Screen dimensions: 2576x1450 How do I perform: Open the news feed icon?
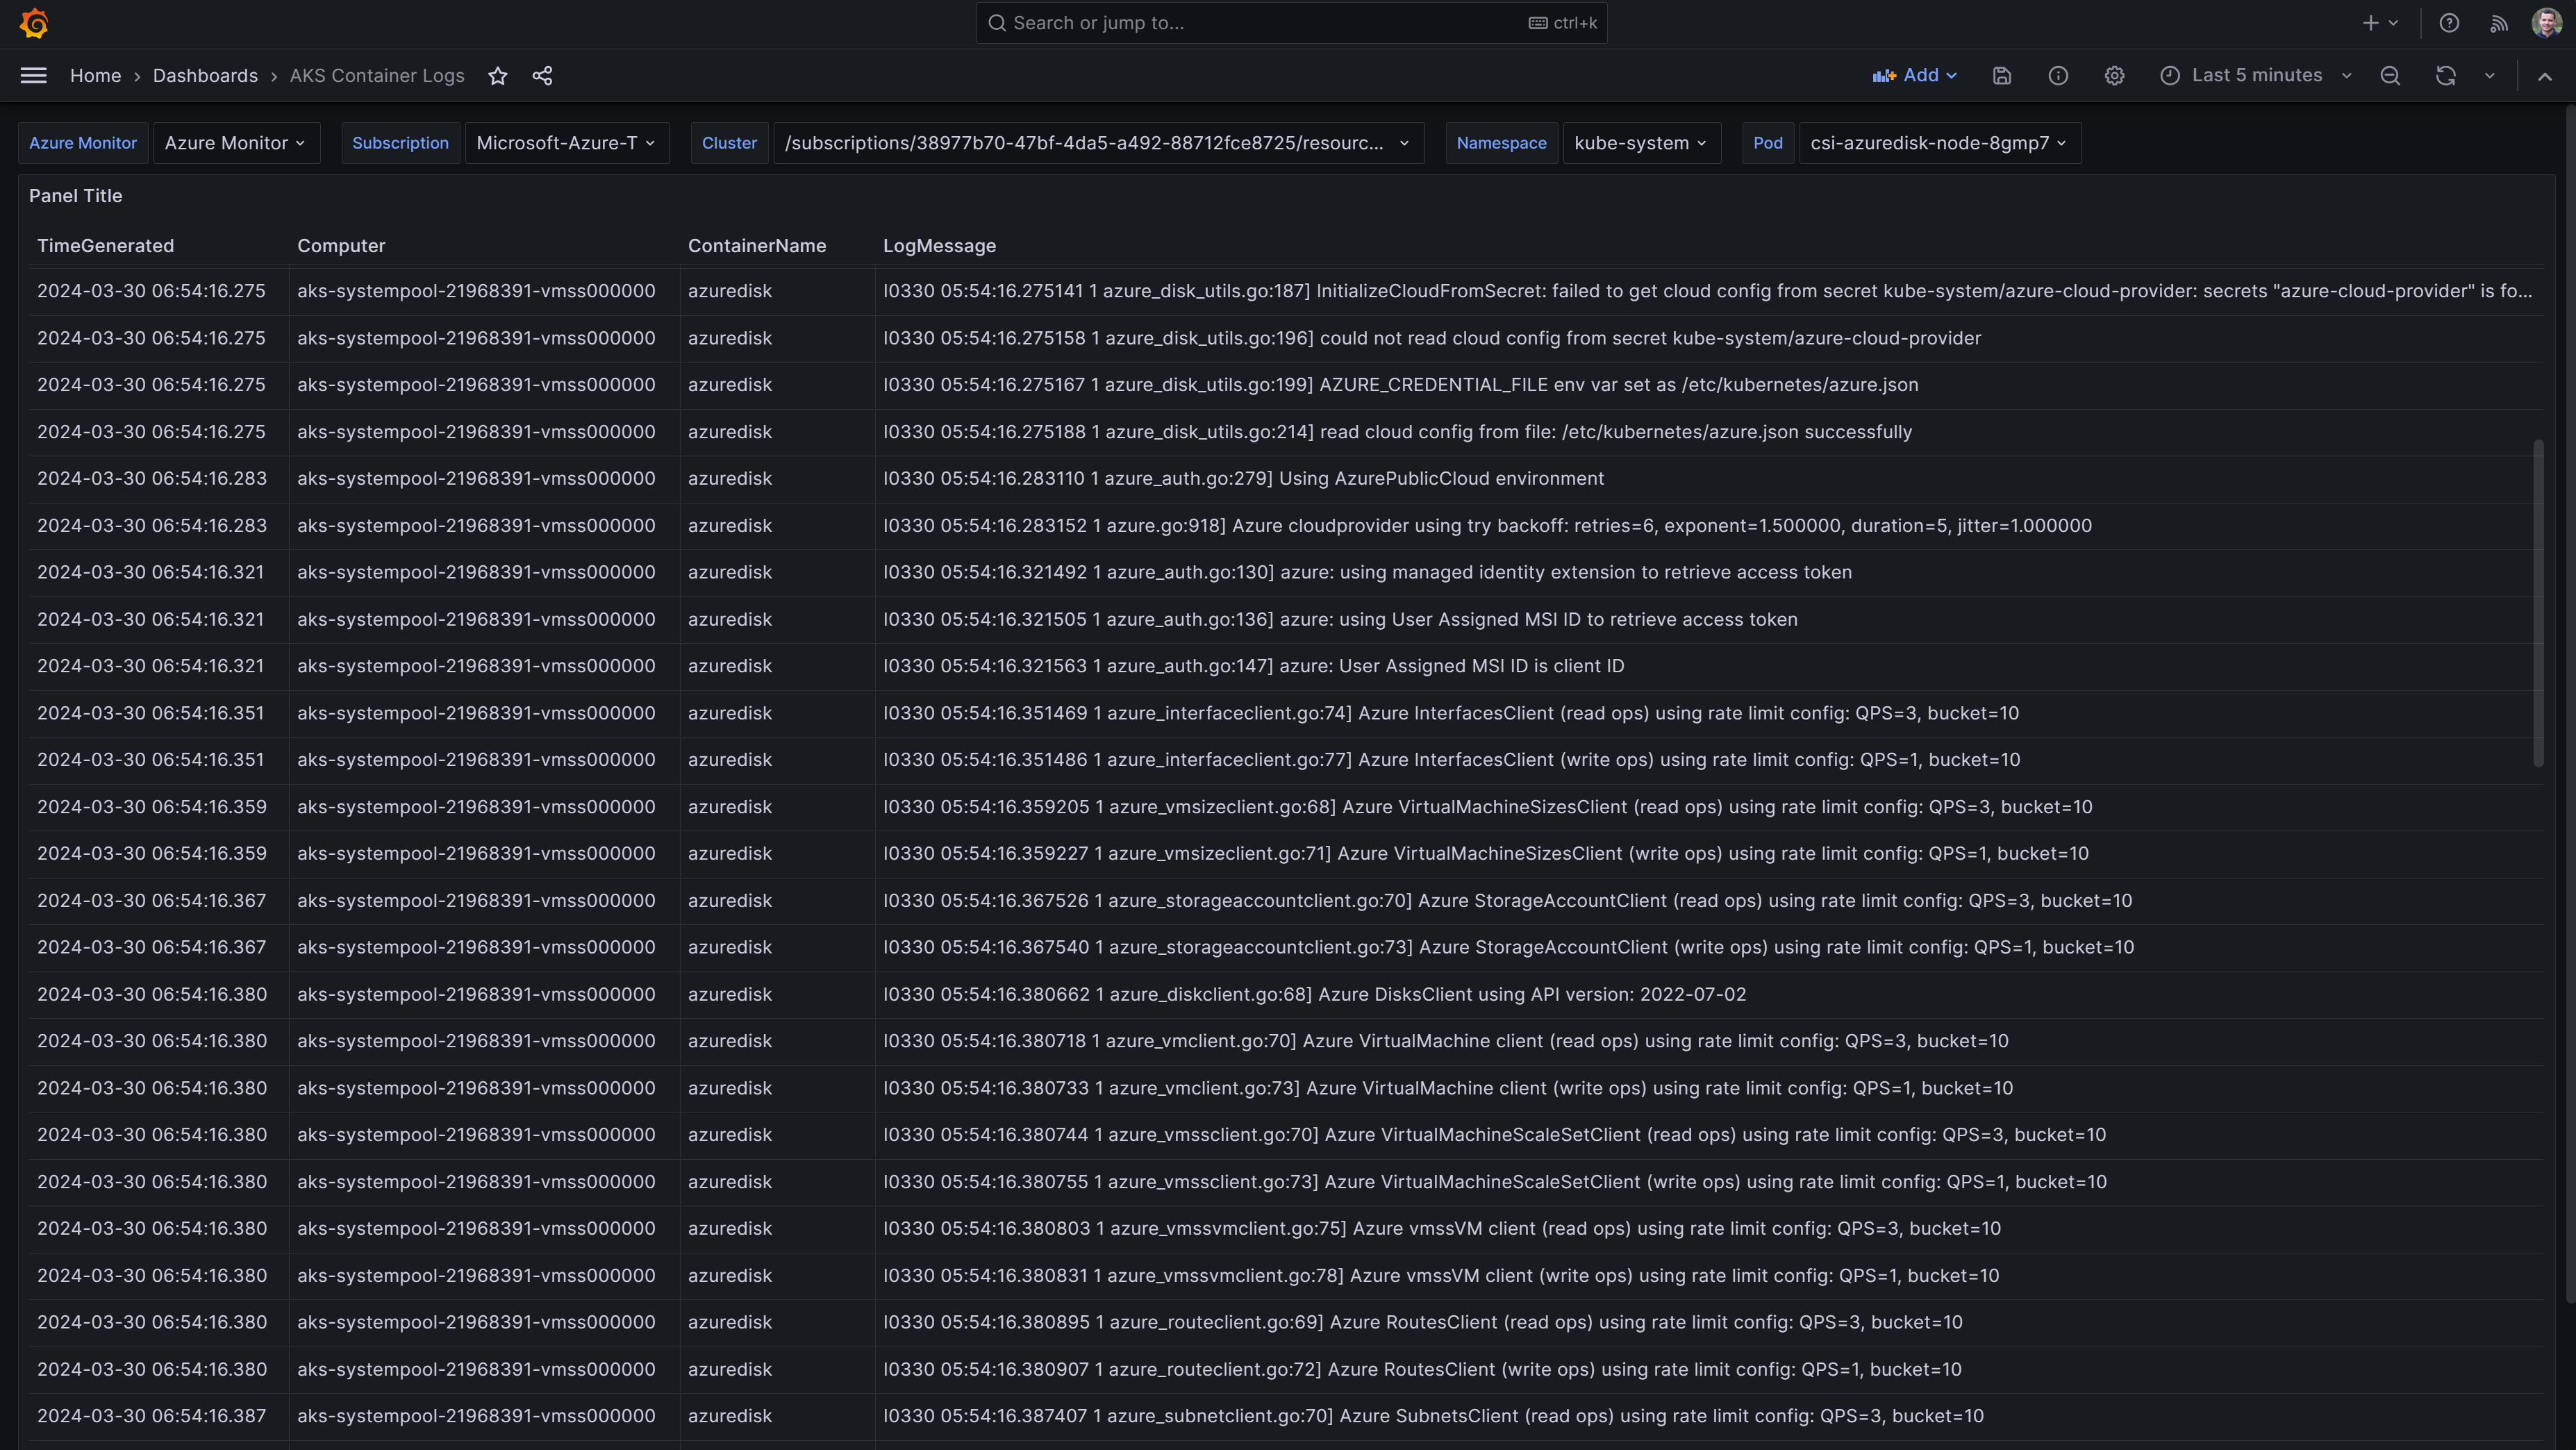2498,23
